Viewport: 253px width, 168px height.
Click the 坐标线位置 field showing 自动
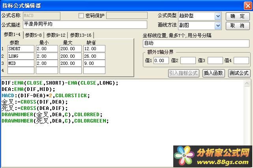(196, 43)
